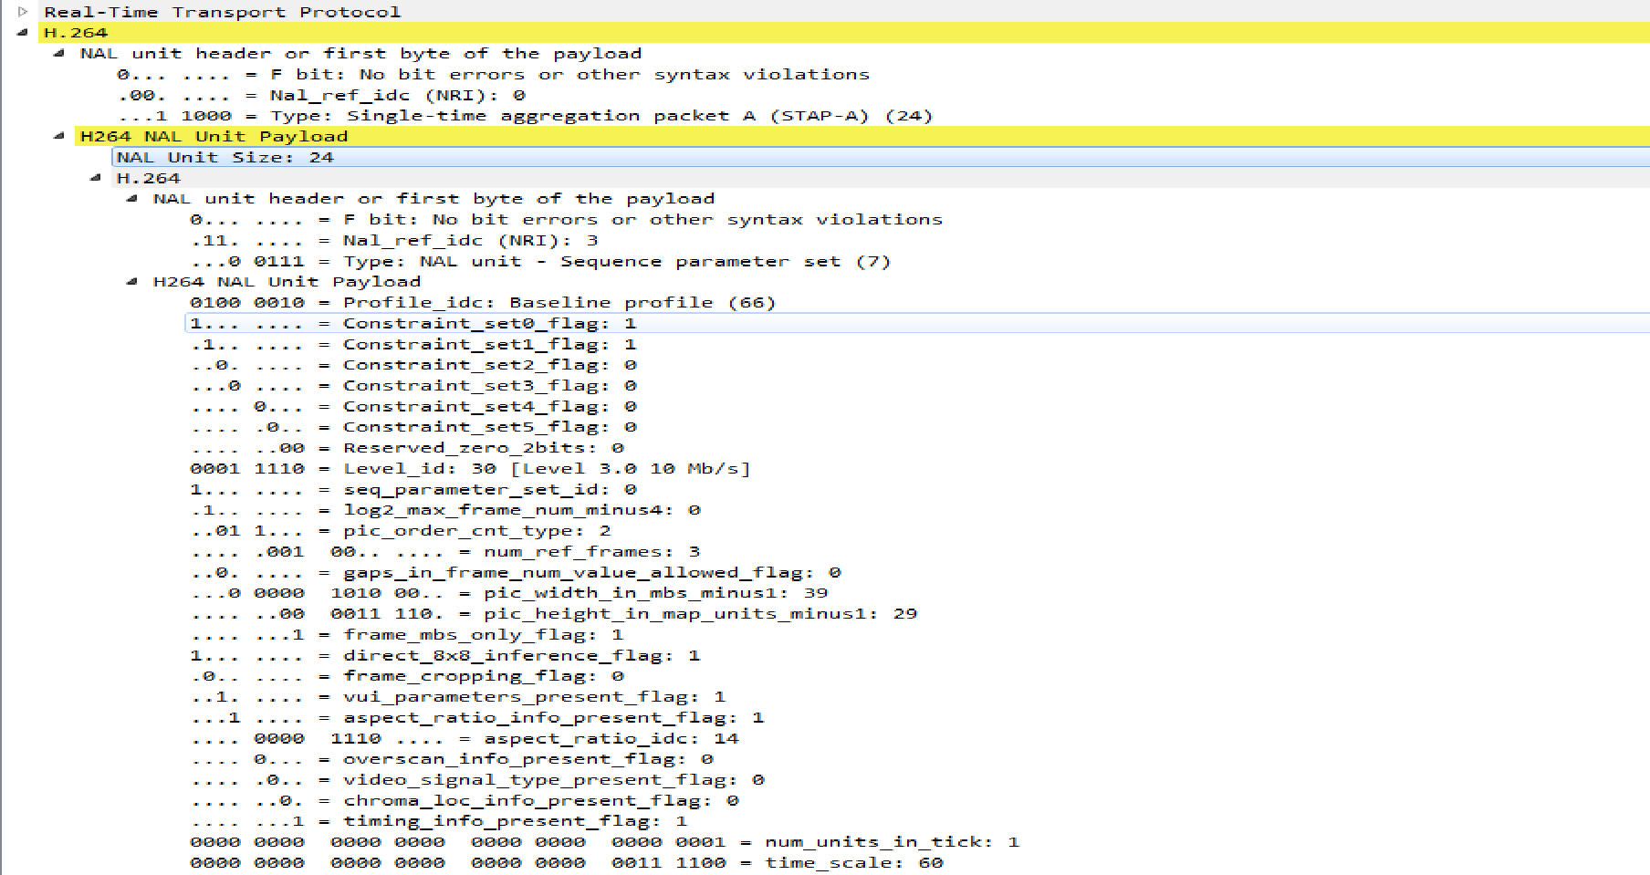The image size is (1650, 875).
Task: Select overscan_info_present_flag: 0 row
Action: click(452, 759)
